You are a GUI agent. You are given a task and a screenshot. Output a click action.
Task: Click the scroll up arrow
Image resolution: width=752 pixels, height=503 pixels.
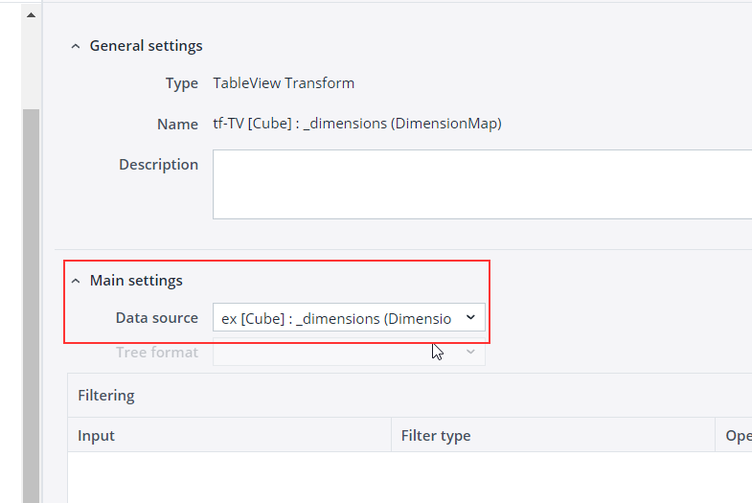(31, 16)
